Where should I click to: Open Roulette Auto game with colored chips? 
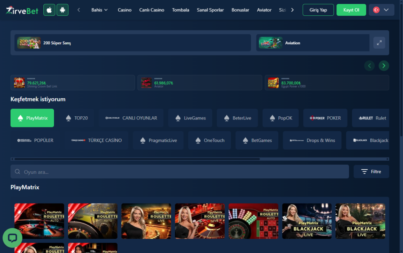[x=253, y=221]
